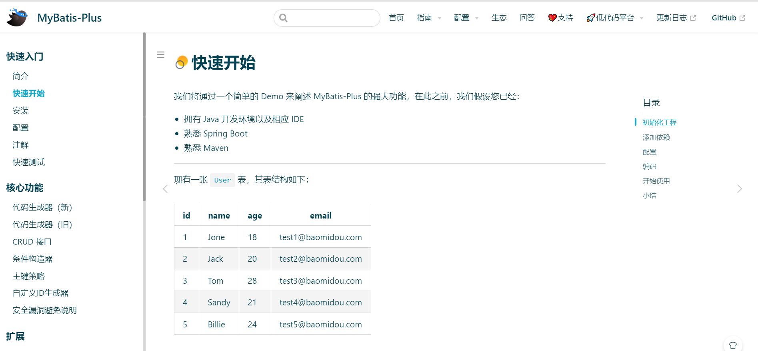The width and height of the screenshot is (758, 351).
Task: Focus the search input field
Action: pyautogui.click(x=327, y=18)
